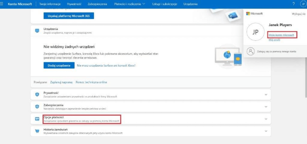Click the large JP profile picture
Viewport: 307px width, 144px height.
click(255, 32)
